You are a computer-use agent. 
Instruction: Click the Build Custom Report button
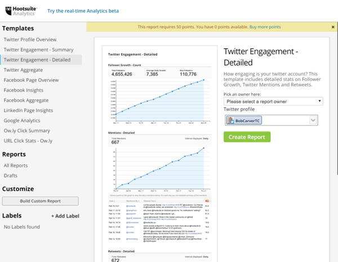pos(41,201)
